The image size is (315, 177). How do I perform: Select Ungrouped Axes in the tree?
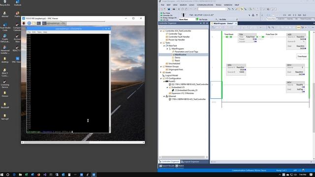pyautogui.click(x=176, y=69)
